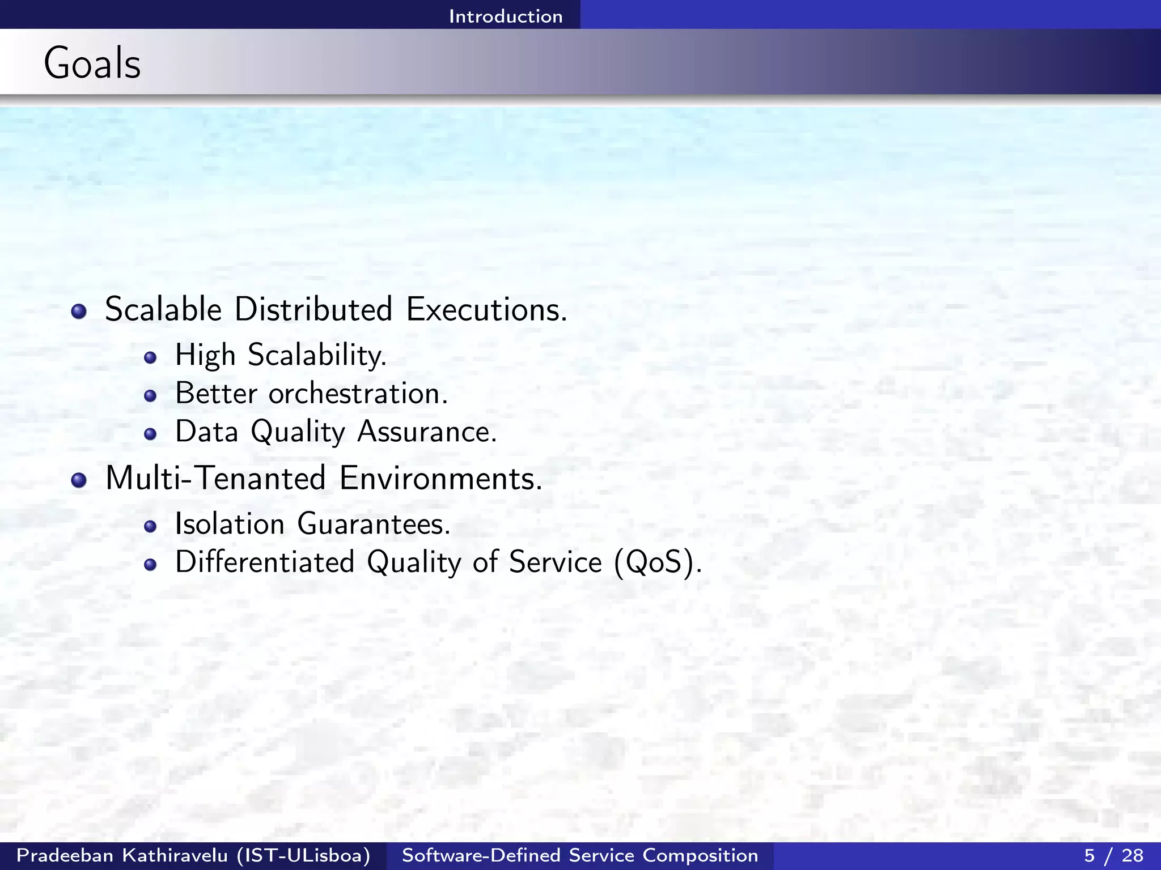Image resolution: width=1161 pixels, height=870 pixels.
Task: Click 'Scalable Distributed Executions.' bullet text
Action: click(x=336, y=309)
